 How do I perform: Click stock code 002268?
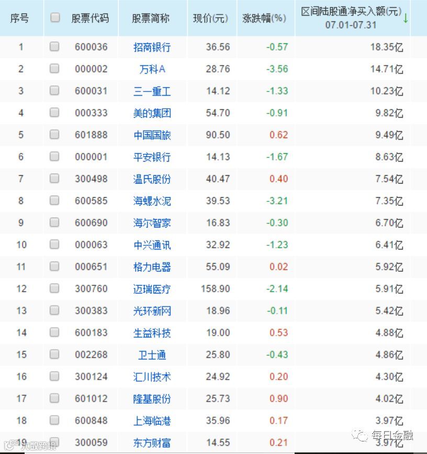tap(91, 355)
